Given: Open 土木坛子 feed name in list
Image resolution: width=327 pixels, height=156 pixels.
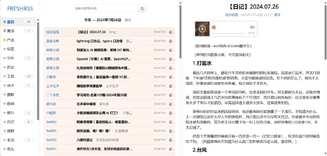Looking at the screenshot, I should [53, 86].
